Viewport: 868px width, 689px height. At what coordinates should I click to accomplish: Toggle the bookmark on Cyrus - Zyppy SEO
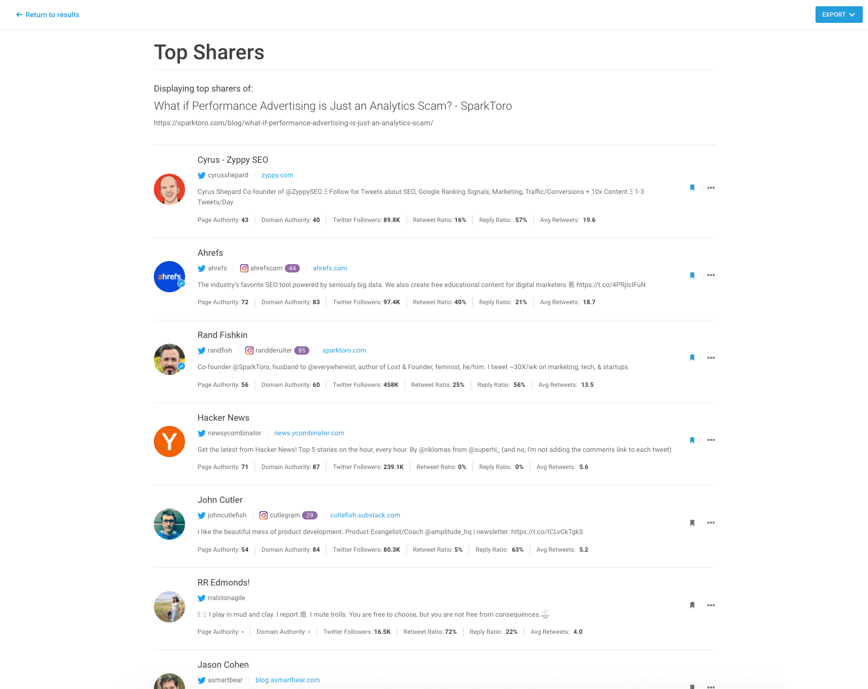(692, 188)
